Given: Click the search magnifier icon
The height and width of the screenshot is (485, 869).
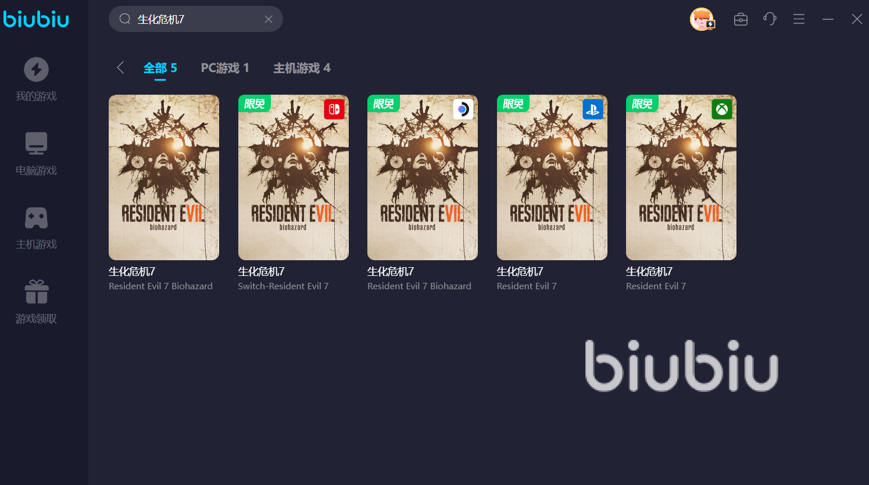Looking at the screenshot, I should 124,19.
